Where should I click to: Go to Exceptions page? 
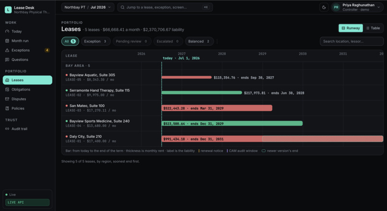[27, 50]
